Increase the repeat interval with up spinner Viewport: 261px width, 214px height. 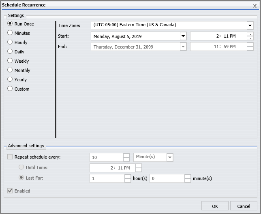[x=126, y=155]
